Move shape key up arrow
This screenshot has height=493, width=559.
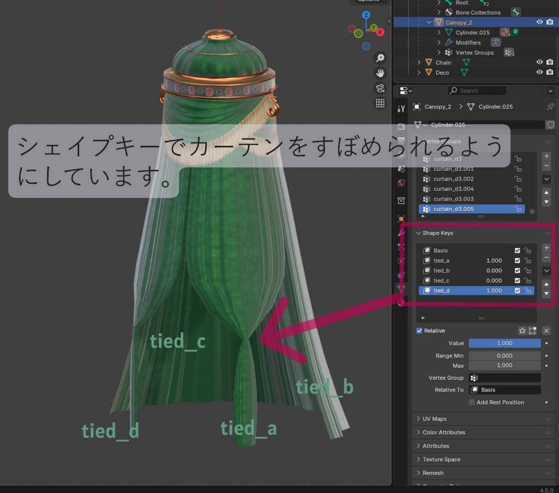(546, 284)
